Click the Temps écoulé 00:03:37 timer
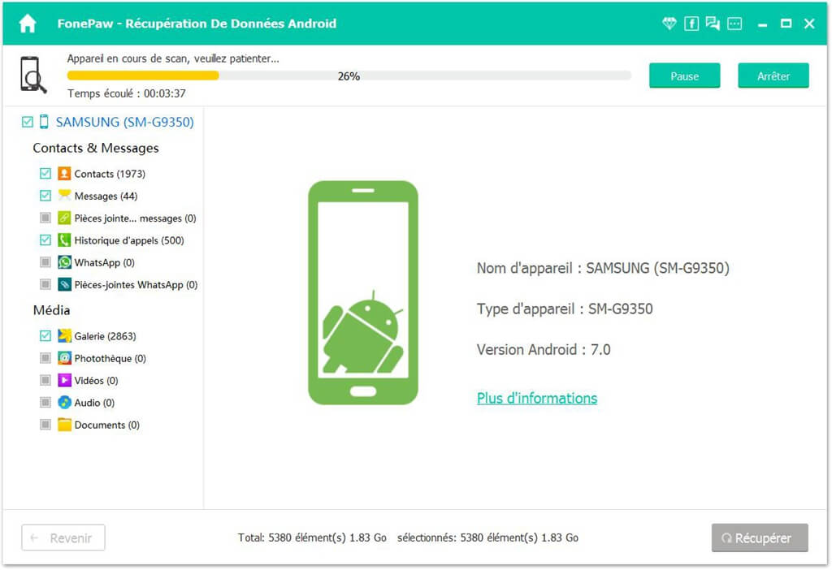This screenshot has height=570, width=832. [126, 93]
